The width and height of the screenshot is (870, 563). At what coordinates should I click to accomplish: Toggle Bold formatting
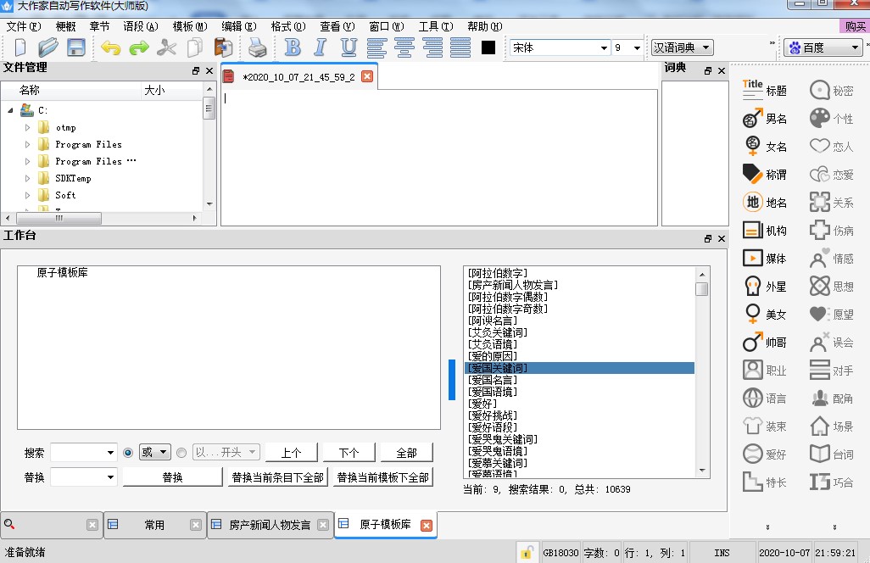click(x=293, y=47)
